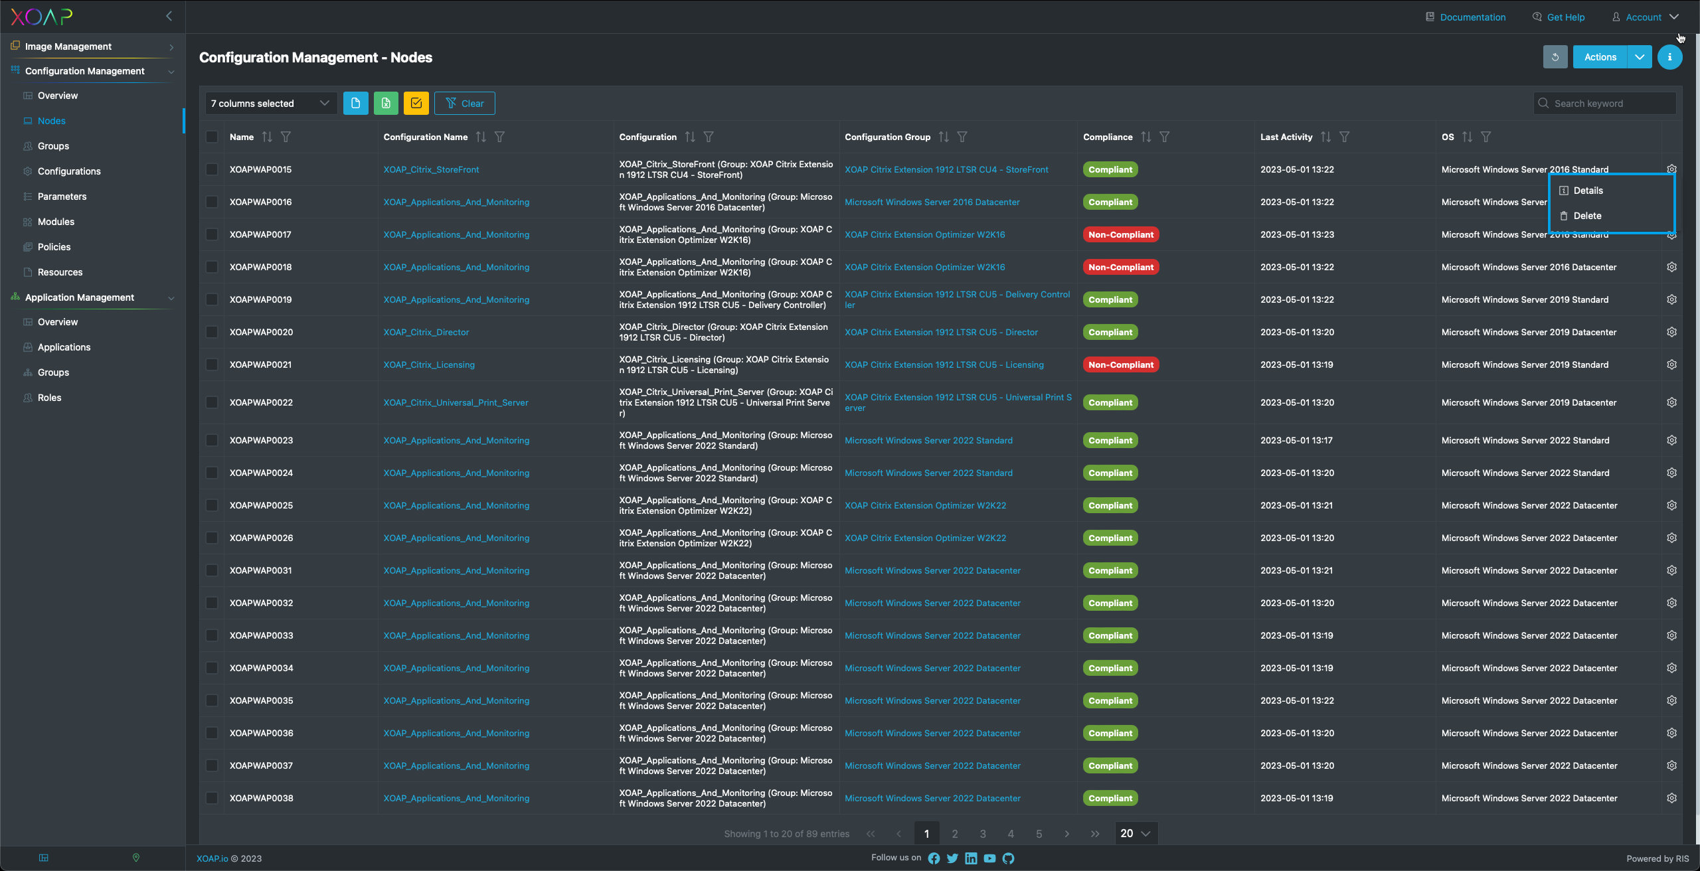Toggle the select-all checkbox in table header
This screenshot has height=871, width=1700.
click(x=212, y=137)
